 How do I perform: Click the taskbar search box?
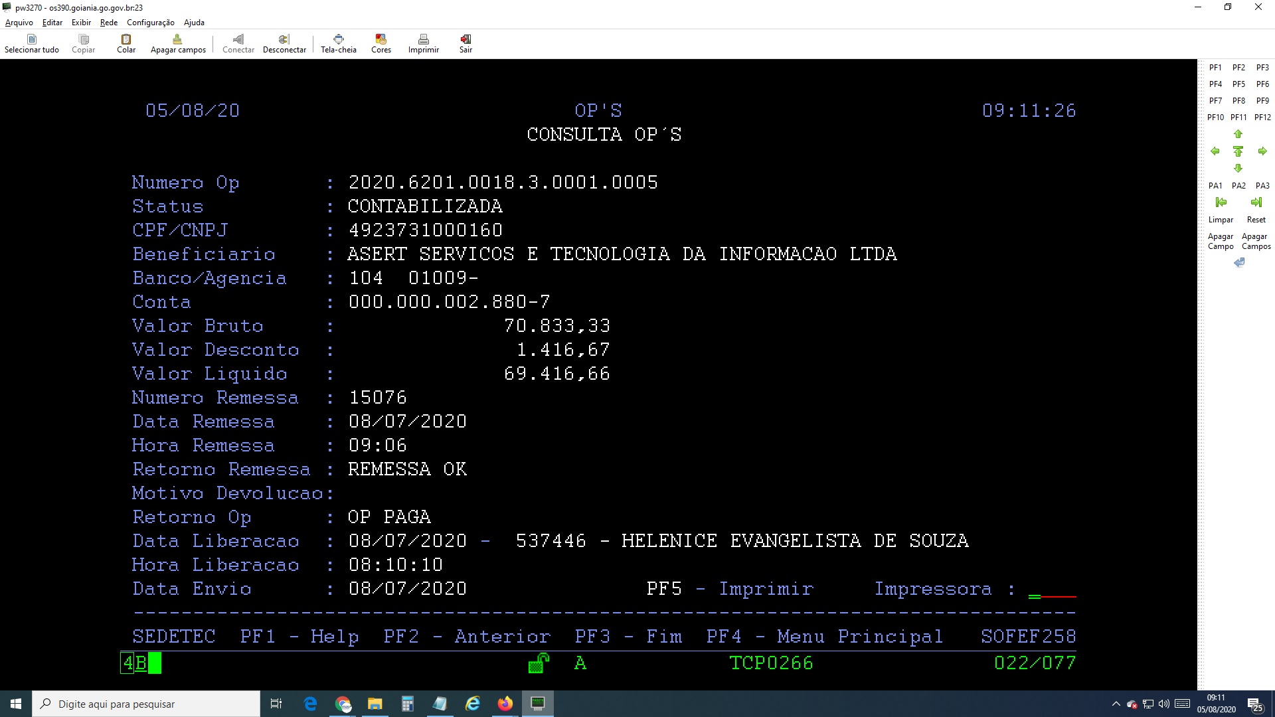[146, 704]
